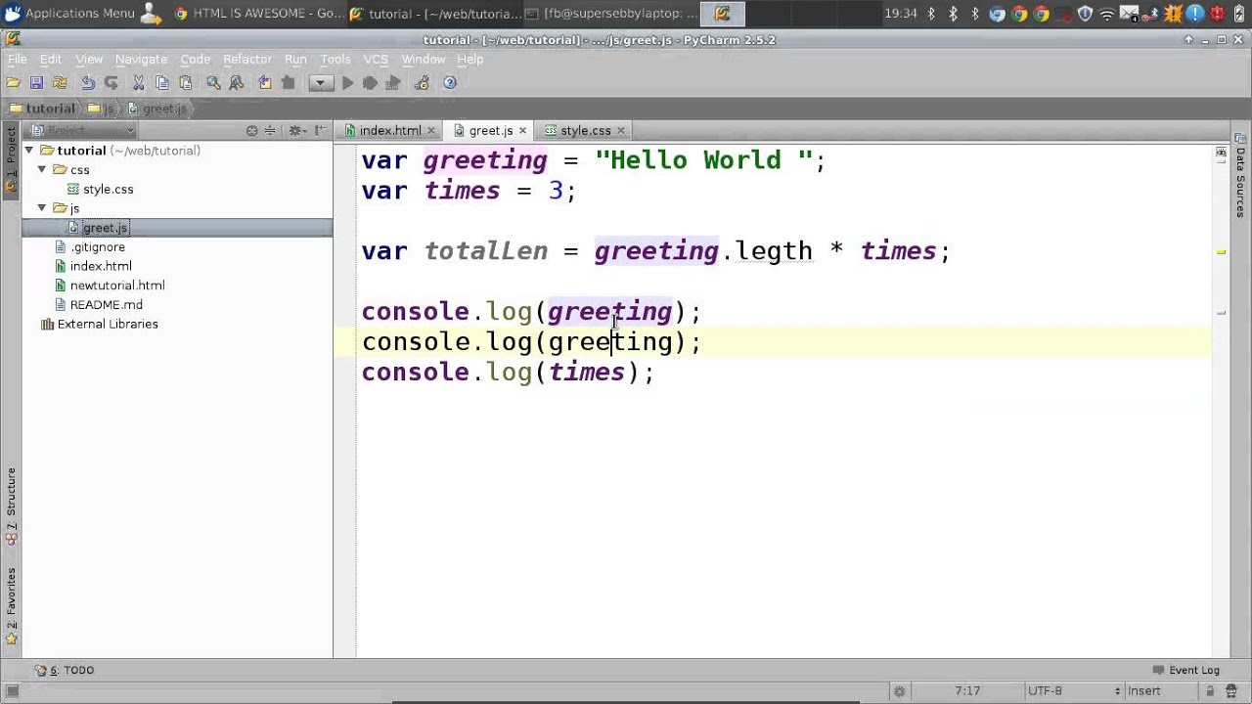1252x704 pixels.
Task: Select .gitignore in project tree
Action: 89,247
